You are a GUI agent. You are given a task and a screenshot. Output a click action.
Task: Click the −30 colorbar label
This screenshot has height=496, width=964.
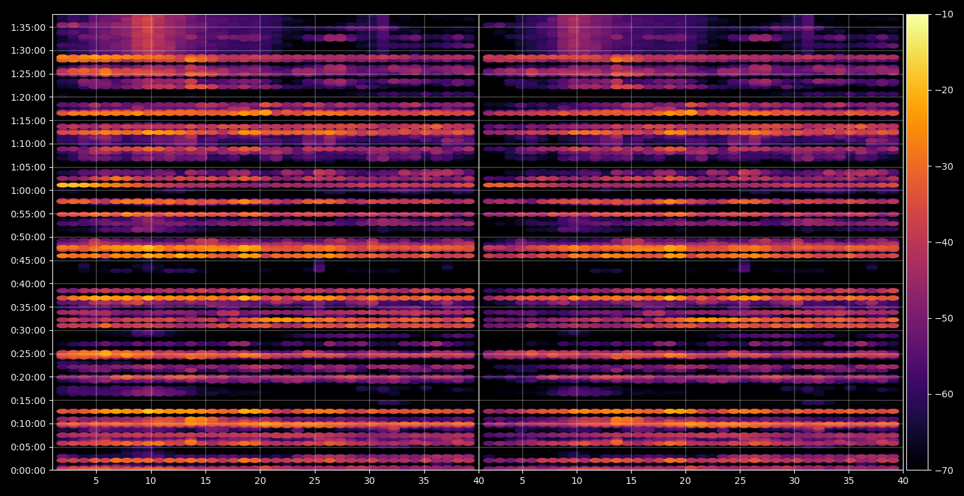tap(943, 166)
